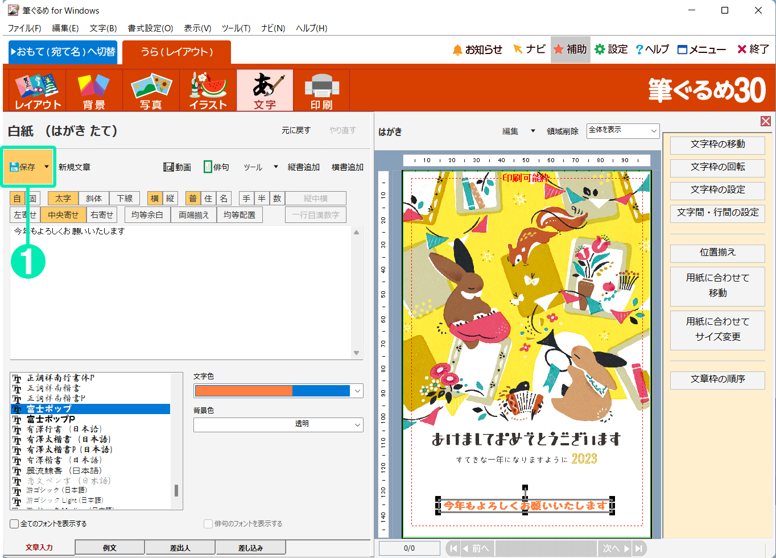This screenshot has height=558, width=776.
Task: Open the 背景色 透明 dropdown
Action: (x=357, y=424)
